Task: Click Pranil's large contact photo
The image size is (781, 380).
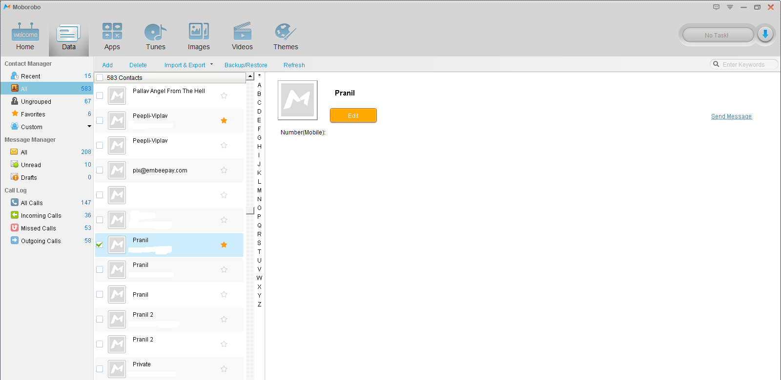Action: click(298, 100)
